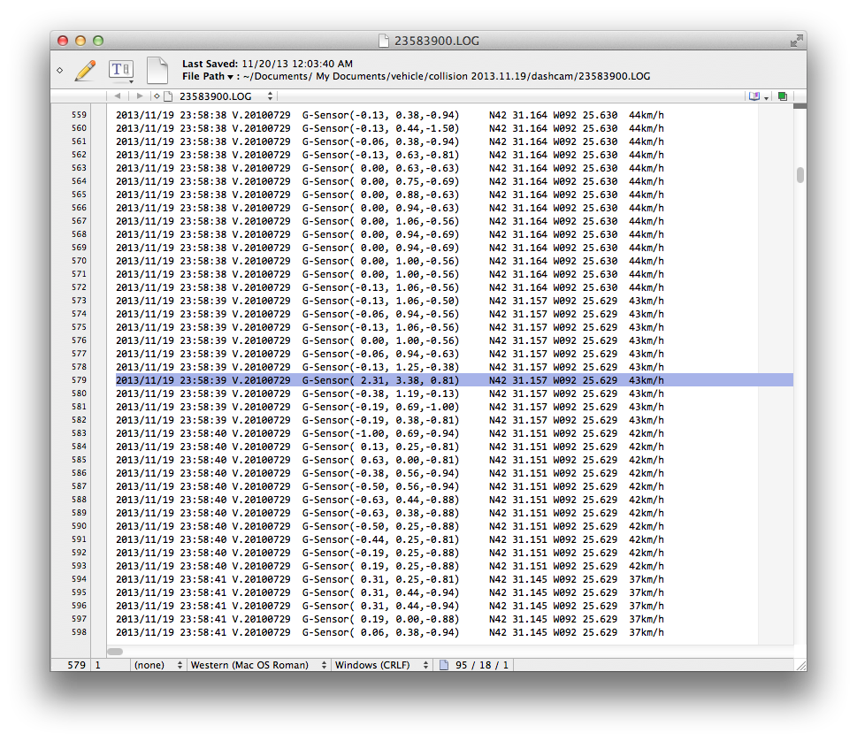The height and width of the screenshot is (741, 857).
Task: Click line 597 G-Sensor( 0.19, 0.00,-0.88)
Action: pyautogui.click(x=380, y=619)
